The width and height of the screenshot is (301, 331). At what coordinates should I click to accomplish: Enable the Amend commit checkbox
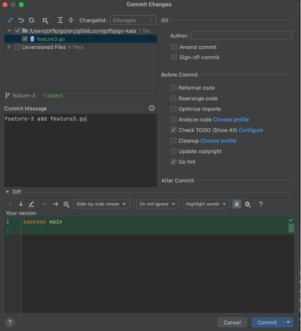coord(174,47)
